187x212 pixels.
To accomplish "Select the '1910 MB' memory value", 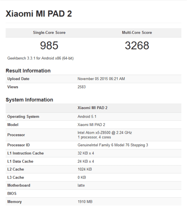I will pyautogui.click(x=85, y=202).
